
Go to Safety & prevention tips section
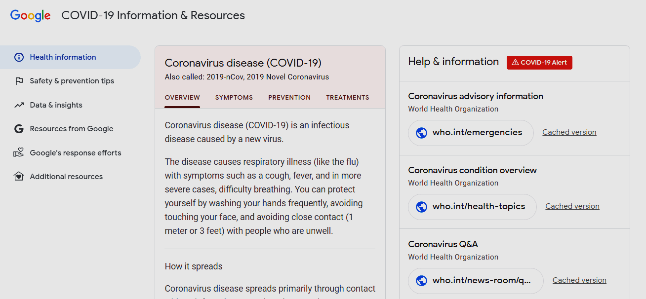[72, 81]
